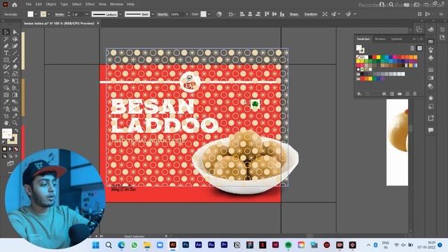
Task: Click the stroke color box in toolbox
Action: [13, 139]
